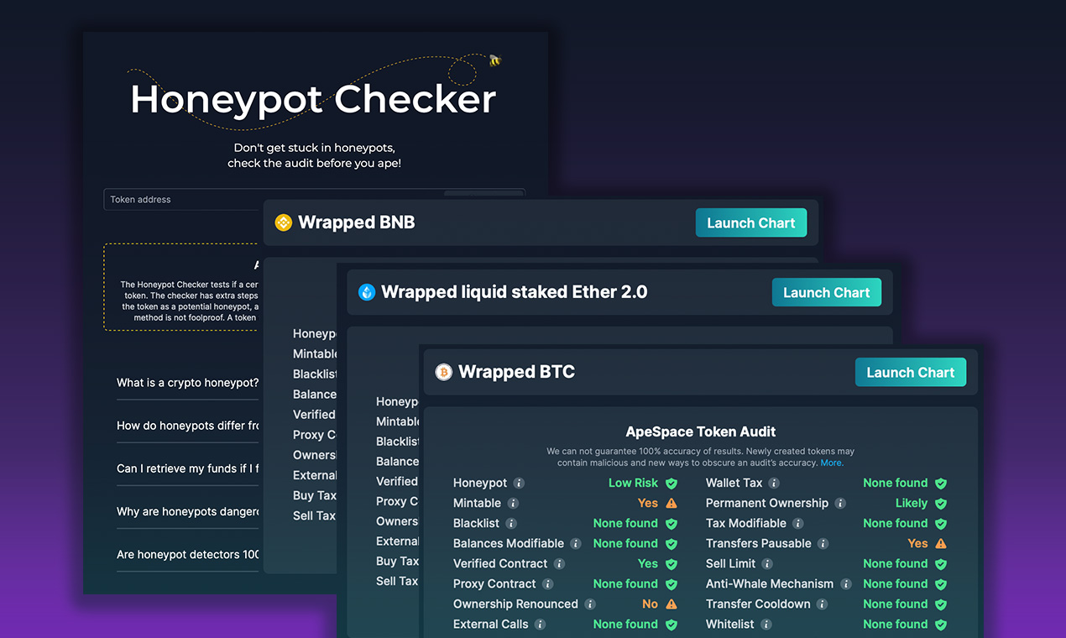Click Launch Chart for Wrapped liquid staked Ether 2.0
This screenshot has width=1066, height=638.
[827, 292]
